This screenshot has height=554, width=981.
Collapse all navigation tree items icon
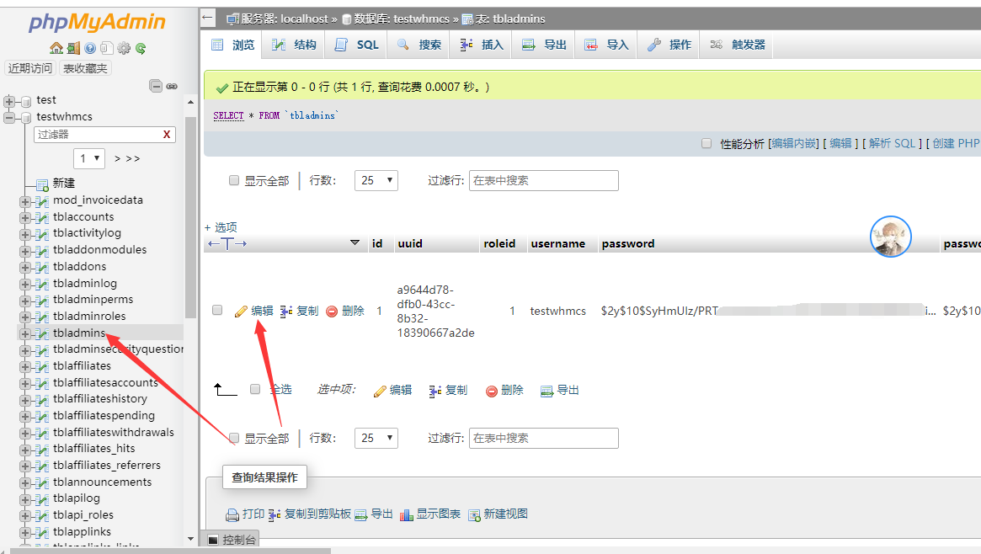[156, 86]
